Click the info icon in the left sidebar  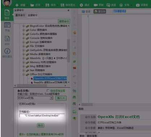7,51
